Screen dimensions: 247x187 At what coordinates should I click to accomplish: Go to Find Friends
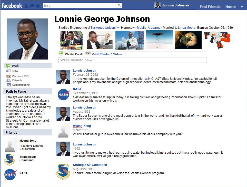210,7
